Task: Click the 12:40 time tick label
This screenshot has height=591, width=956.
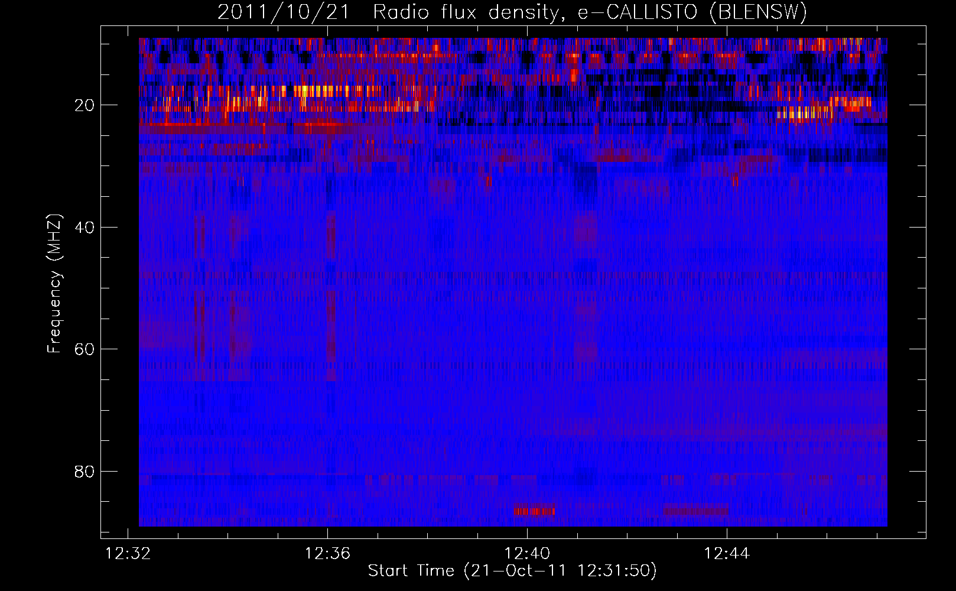Action: (x=527, y=554)
